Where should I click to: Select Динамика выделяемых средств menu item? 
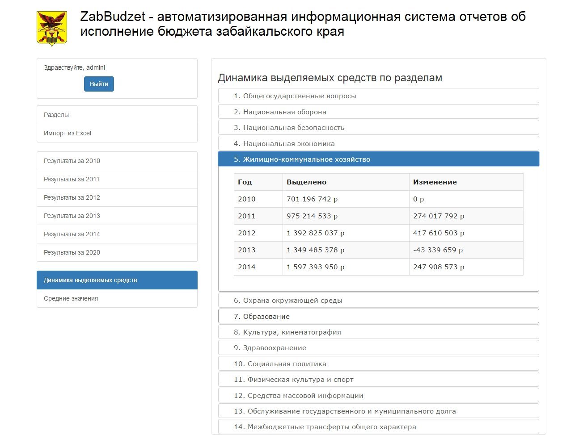(x=117, y=280)
